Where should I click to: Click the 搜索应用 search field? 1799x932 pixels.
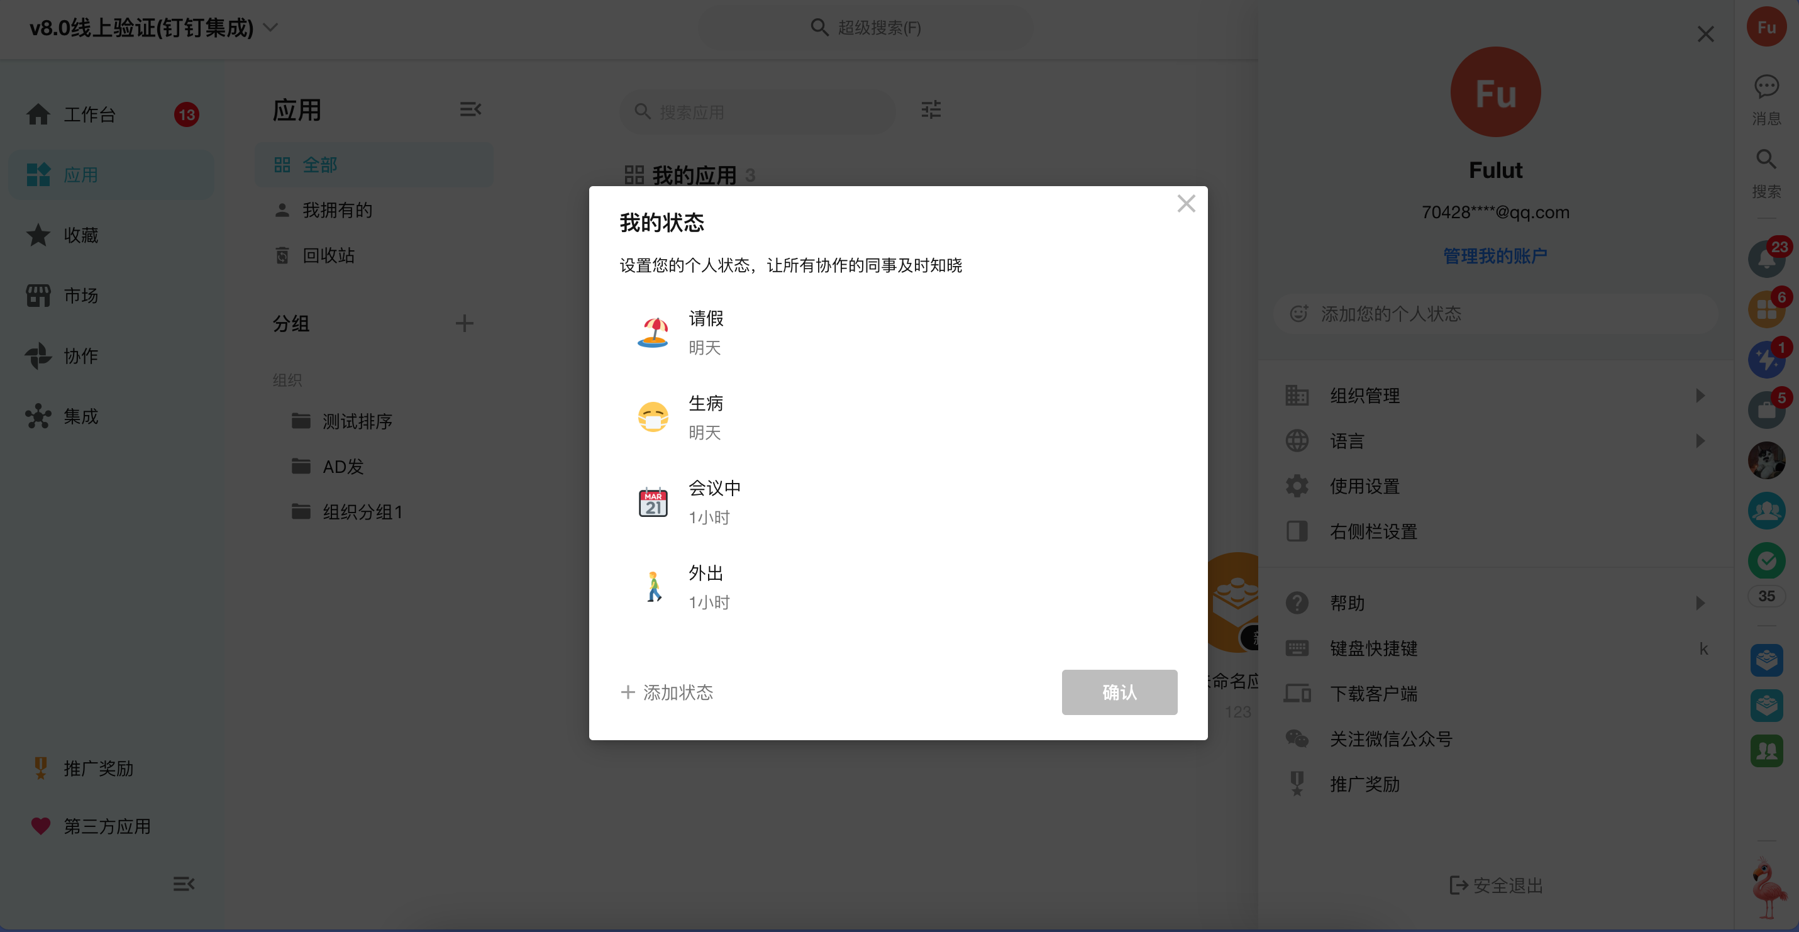tap(758, 112)
